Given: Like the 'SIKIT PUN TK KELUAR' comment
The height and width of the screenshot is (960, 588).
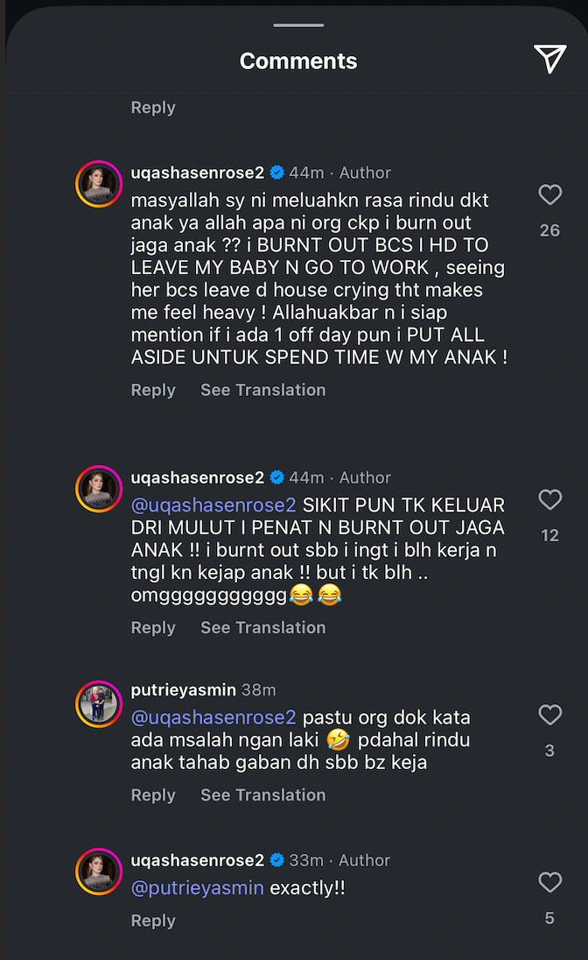Looking at the screenshot, I should 549,499.
